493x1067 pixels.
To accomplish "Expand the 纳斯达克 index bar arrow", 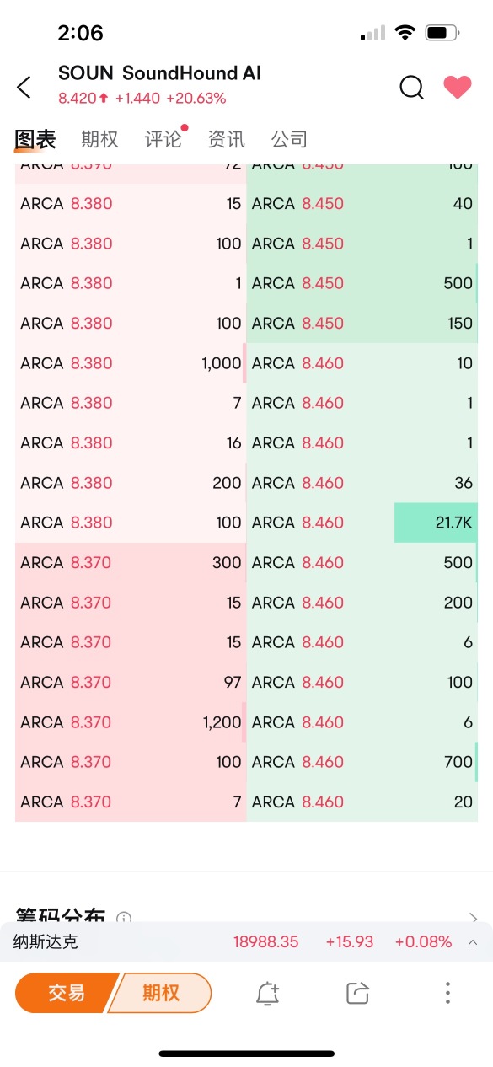I will [473, 942].
